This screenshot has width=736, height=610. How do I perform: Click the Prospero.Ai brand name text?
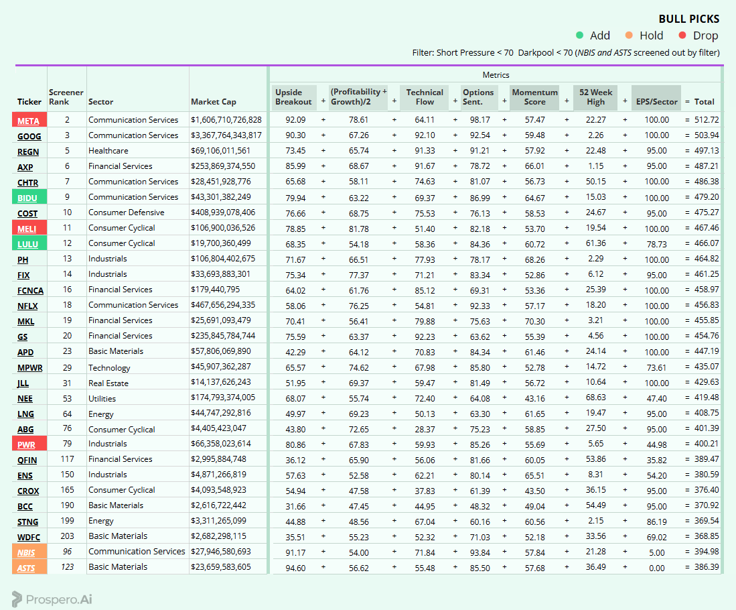pos(59,600)
